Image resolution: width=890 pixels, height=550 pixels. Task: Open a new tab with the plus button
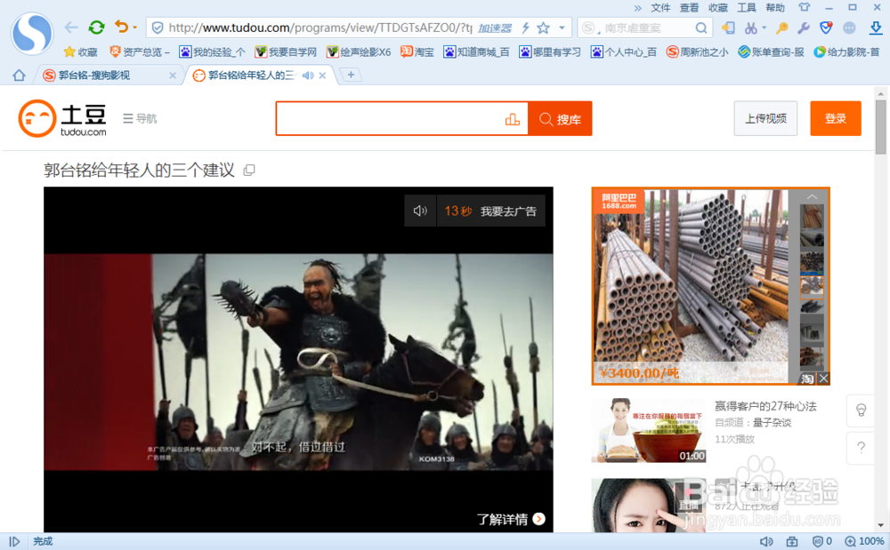pyautogui.click(x=351, y=75)
